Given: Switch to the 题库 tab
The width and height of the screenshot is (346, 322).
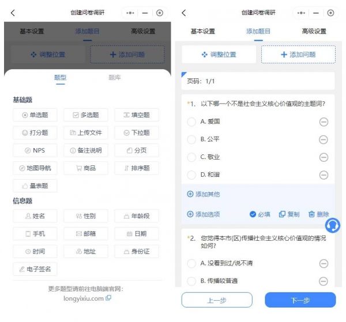Looking at the screenshot, I should [115, 77].
